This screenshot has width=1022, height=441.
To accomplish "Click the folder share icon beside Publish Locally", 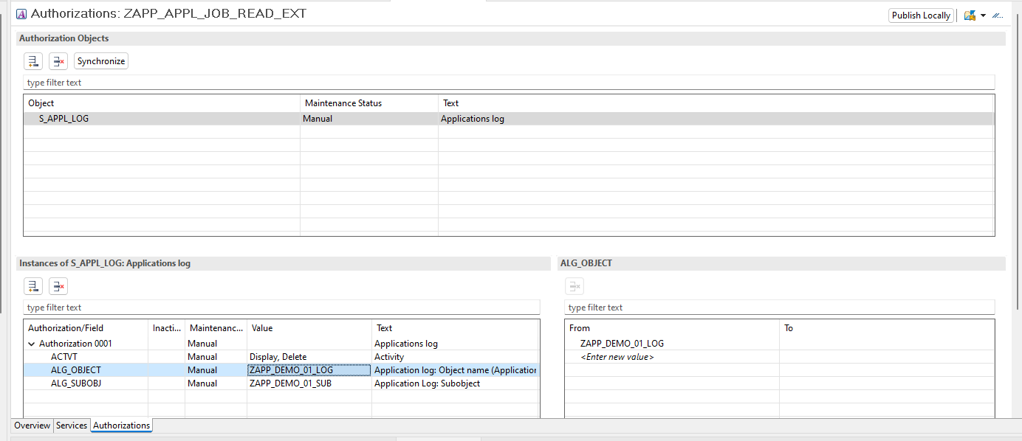I will pos(970,15).
